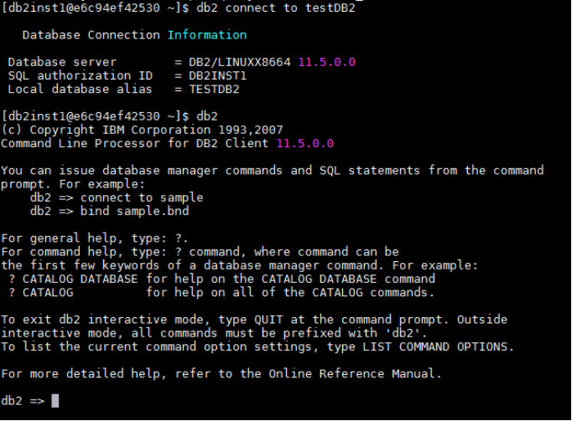Click the 'Local database alias' label
572x421 pixels.
[78, 89]
